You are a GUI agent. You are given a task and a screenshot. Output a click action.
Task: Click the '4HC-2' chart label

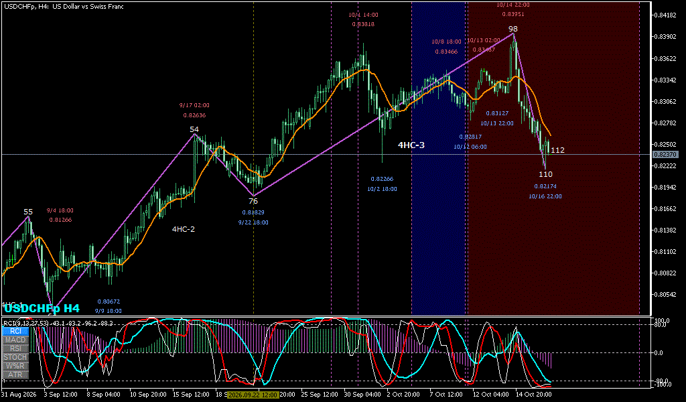pyautogui.click(x=184, y=228)
